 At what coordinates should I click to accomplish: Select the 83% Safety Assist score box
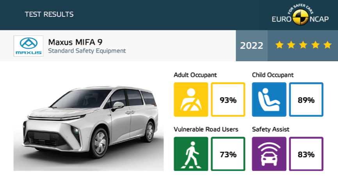pos(306,154)
